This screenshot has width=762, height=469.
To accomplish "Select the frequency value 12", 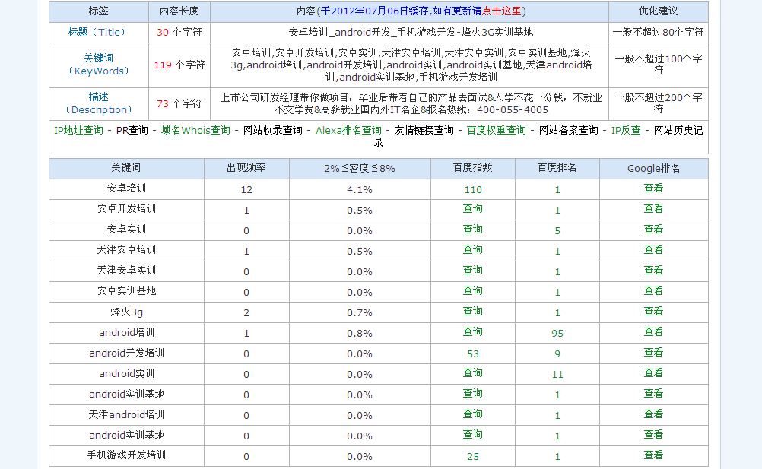I will coord(246,190).
